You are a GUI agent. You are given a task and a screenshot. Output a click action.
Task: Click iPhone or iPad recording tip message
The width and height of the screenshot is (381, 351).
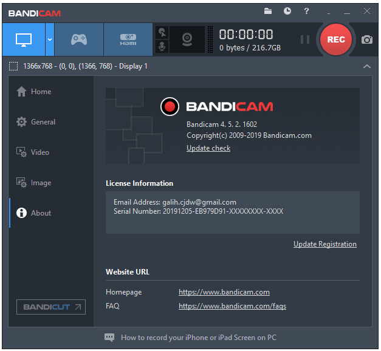tap(199, 338)
